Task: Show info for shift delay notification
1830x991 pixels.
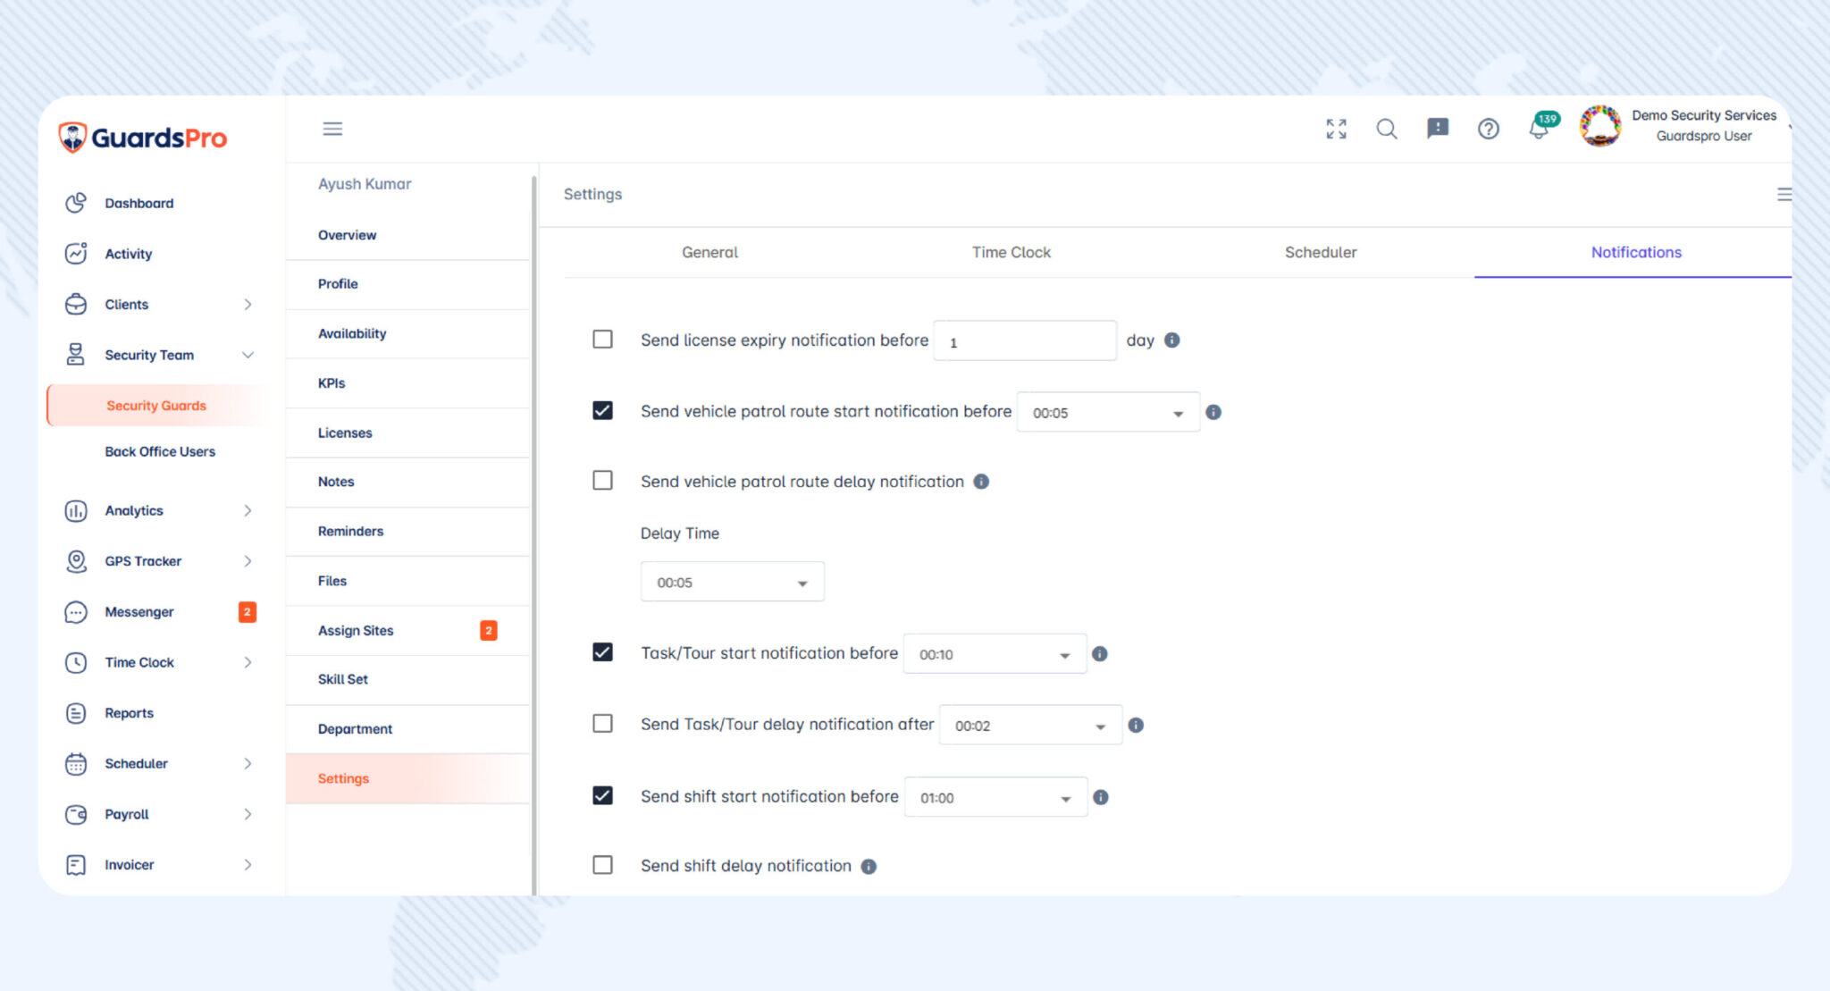Action: tap(869, 867)
